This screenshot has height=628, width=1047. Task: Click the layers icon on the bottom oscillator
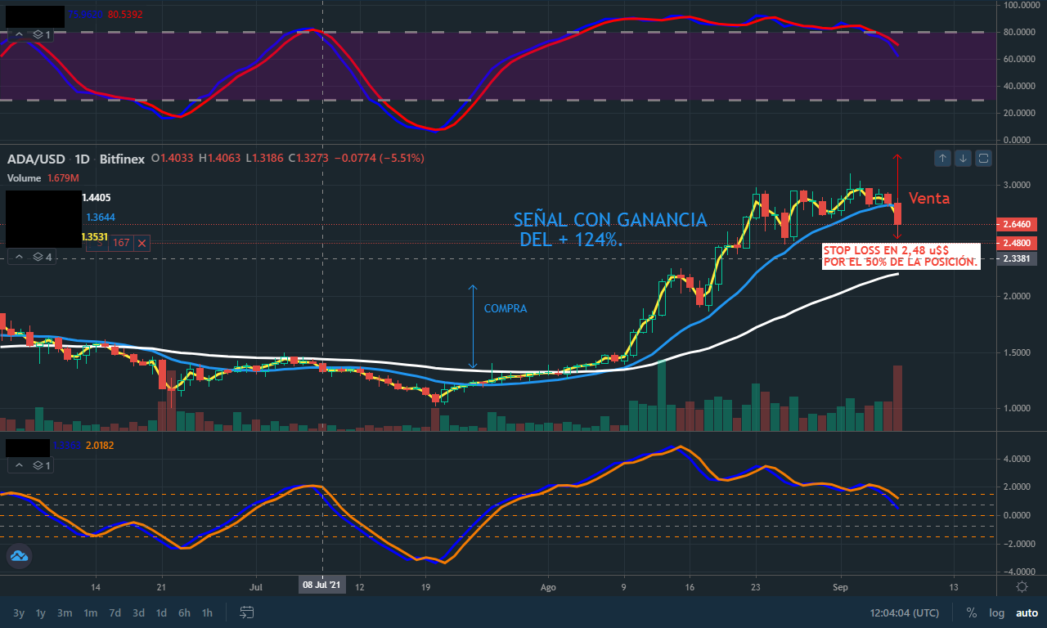click(x=38, y=465)
